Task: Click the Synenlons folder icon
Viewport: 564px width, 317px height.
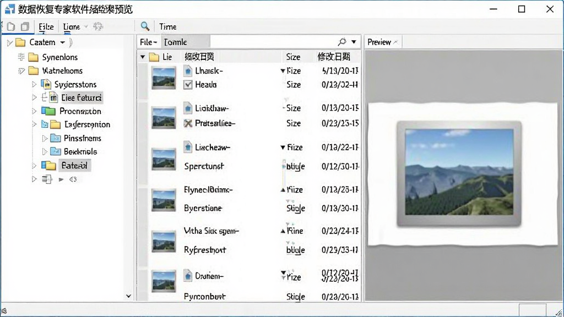Action: coord(34,57)
